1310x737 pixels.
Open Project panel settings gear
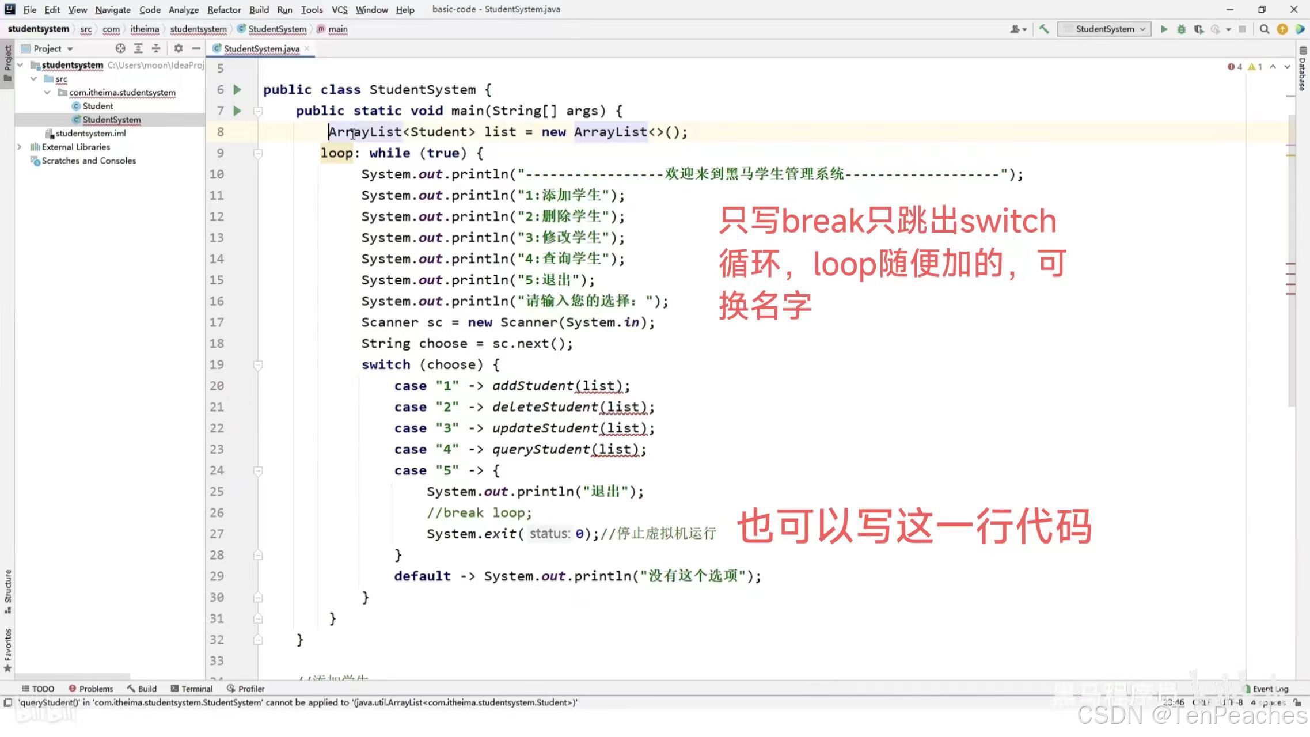179,48
